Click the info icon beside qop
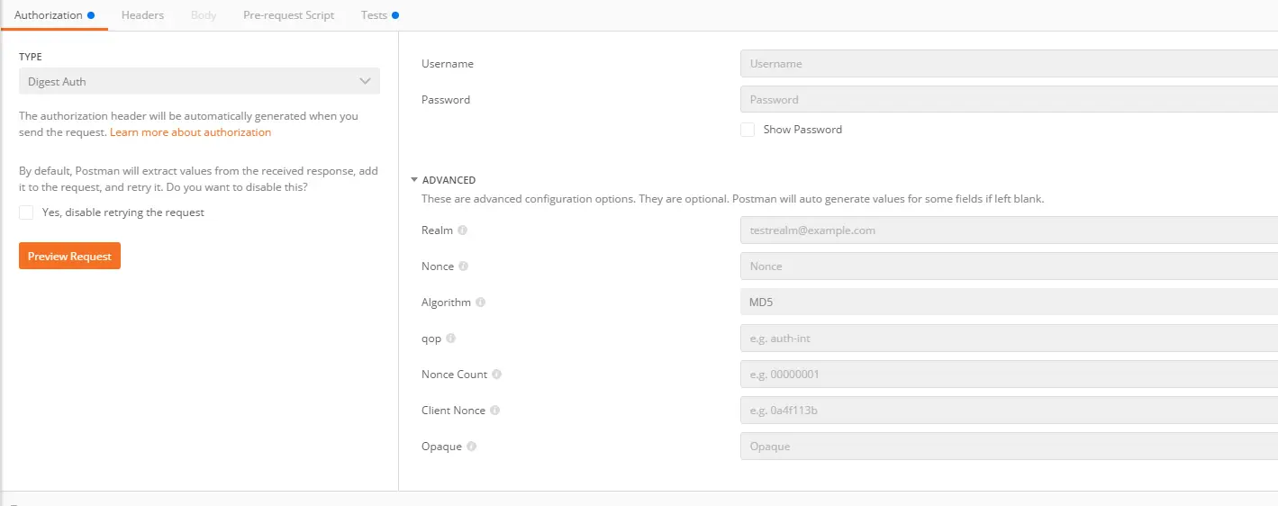The width and height of the screenshot is (1278, 506). pos(451,339)
